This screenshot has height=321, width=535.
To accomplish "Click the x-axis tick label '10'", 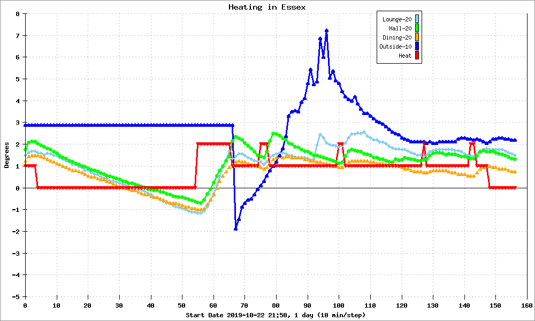I will 57,305.
